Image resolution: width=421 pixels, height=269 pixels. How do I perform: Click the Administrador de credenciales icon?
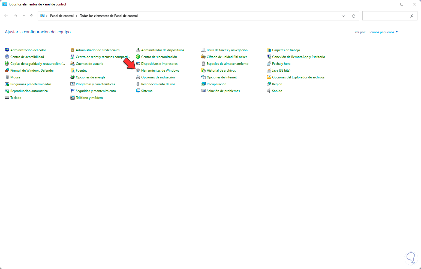click(73, 50)
